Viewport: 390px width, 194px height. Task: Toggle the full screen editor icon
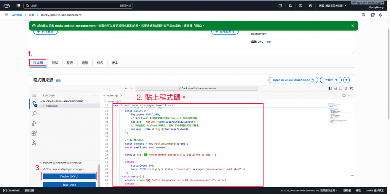pos(351,88)
